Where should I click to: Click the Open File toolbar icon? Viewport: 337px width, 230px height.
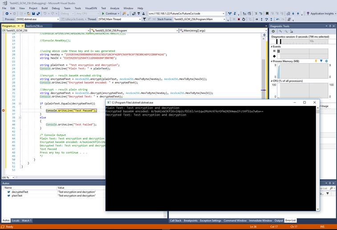28,13
